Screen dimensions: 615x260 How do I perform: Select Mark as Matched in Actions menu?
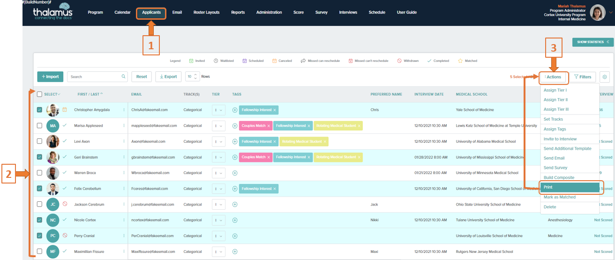coord(559,197)
